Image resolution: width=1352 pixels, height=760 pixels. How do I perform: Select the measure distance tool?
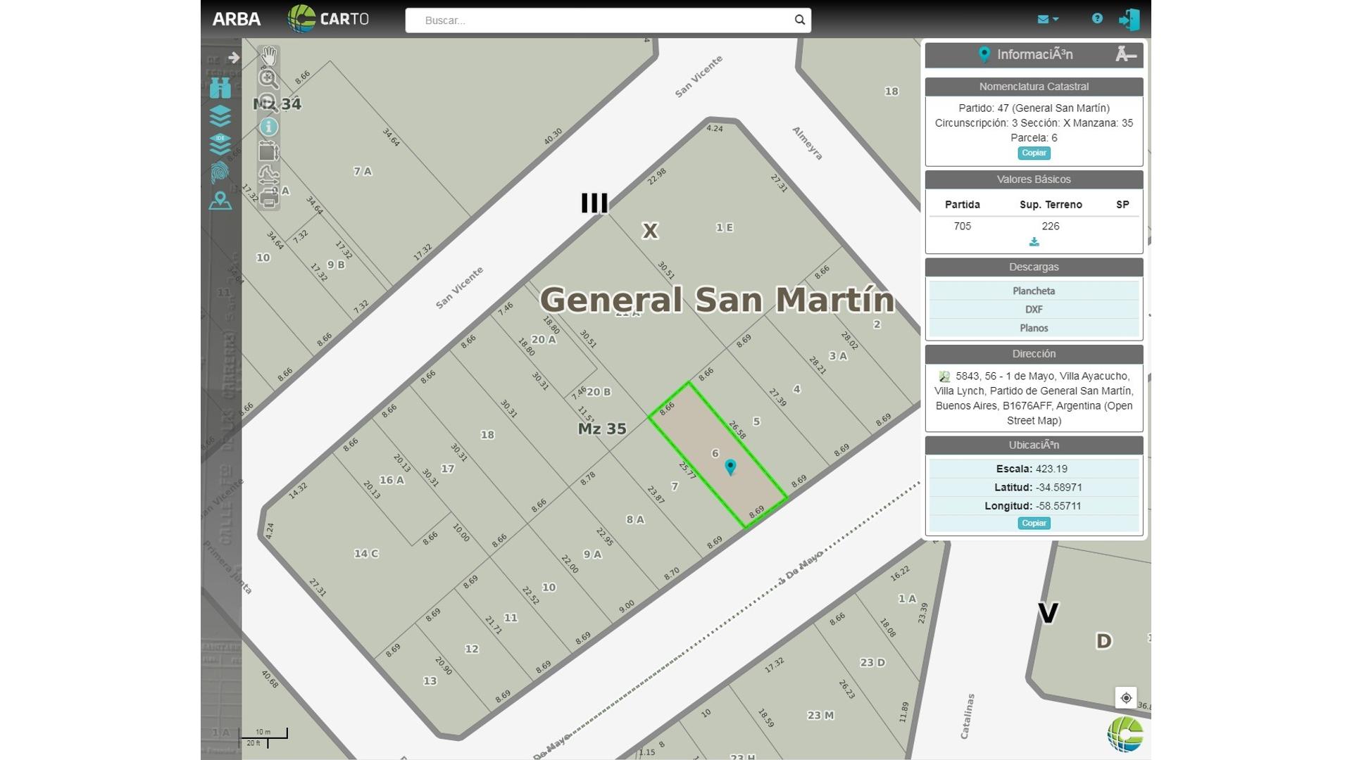pyautogui.click(x=268, y=175)
